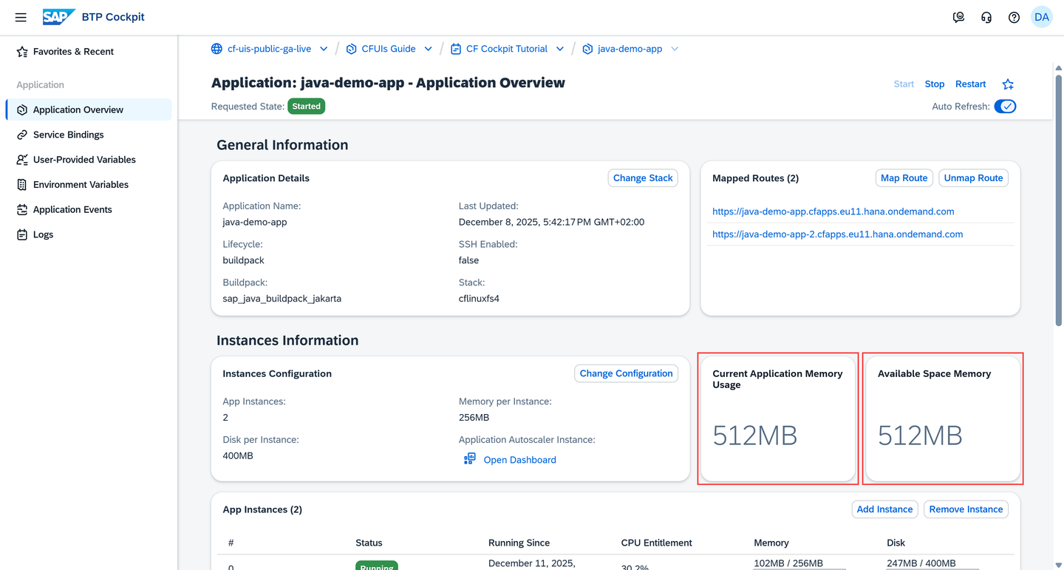
Task: Click the Logs clipboard icon
Action: 22,235
